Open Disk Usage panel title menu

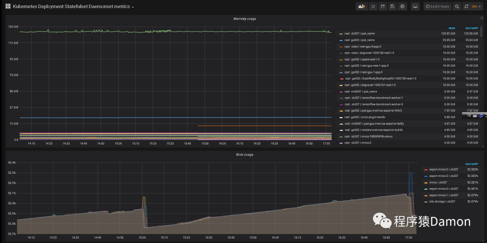(244, 154)
